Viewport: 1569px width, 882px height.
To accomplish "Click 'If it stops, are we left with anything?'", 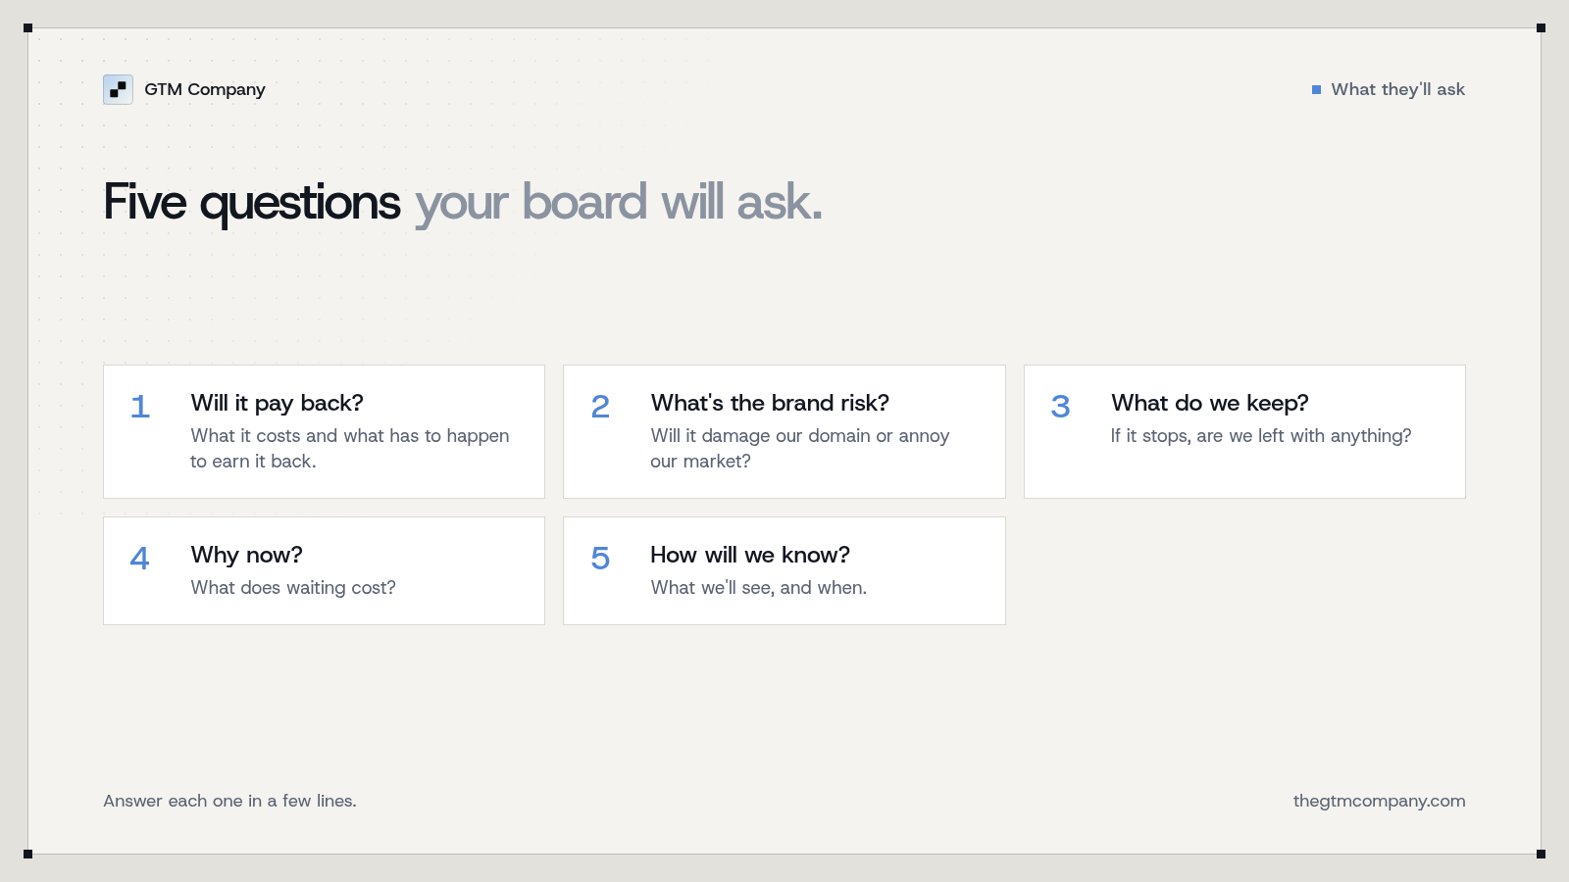I will tap(1261, 435).
